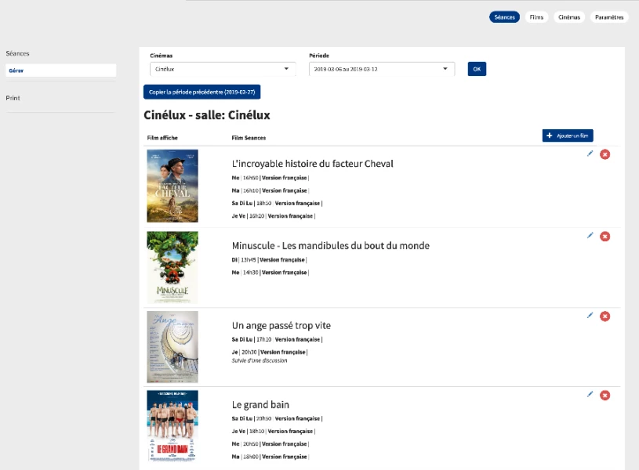The width and height of the screenshot is (639, 470).
Task: Click Copier la période précédente button
Action: [202, 92]
